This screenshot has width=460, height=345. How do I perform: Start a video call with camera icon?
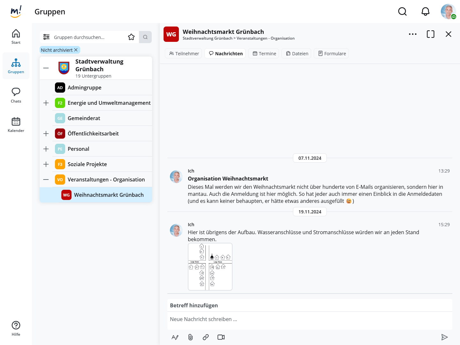click(x=221, y=337)
